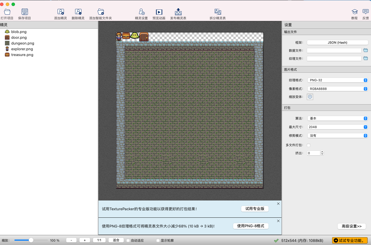Click 发布精灵表 publish sprite sheet icon
This screenshot has height=245, width=371.
(x=178, y=12)
